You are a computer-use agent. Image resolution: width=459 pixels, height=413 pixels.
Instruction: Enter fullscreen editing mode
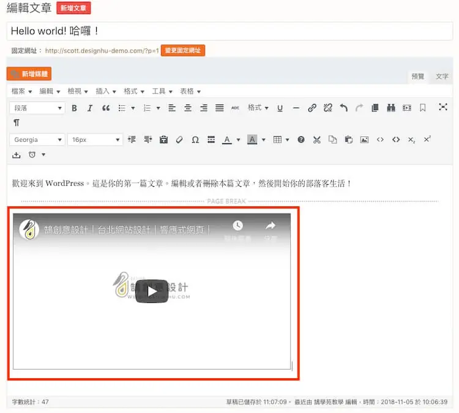point(443,107)
